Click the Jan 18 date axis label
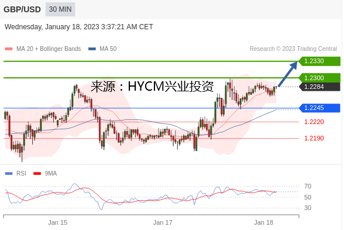 pyautogui.click(x=263, y=222)
